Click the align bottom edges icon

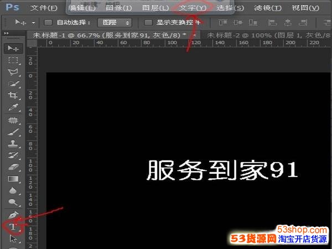[253, 22]
